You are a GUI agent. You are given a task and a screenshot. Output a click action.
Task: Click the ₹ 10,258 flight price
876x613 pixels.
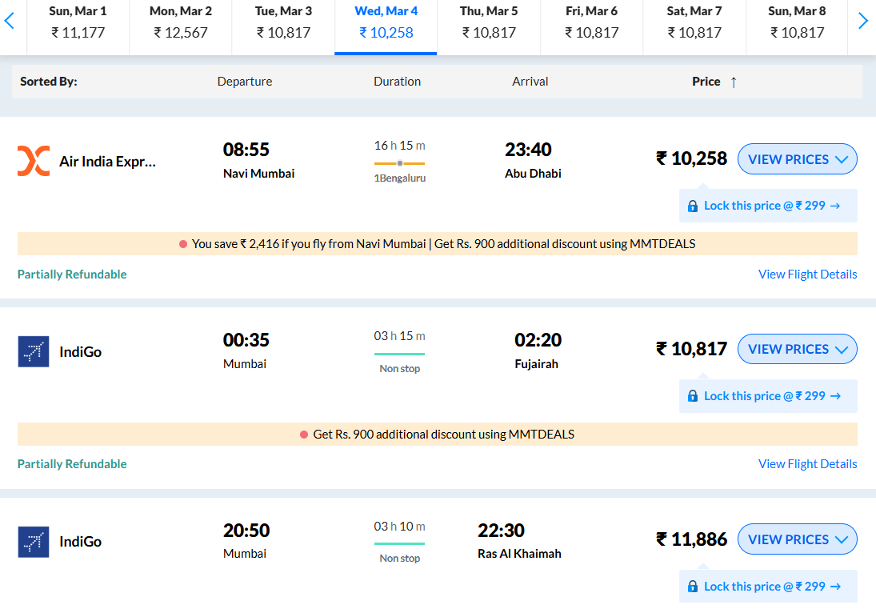click(x=692, y=158)
